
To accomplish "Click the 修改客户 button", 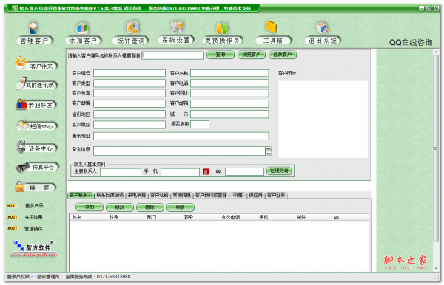I will 283,55.
